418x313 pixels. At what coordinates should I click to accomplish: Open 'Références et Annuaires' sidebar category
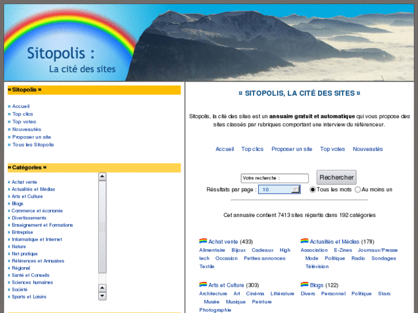(38, 261)
